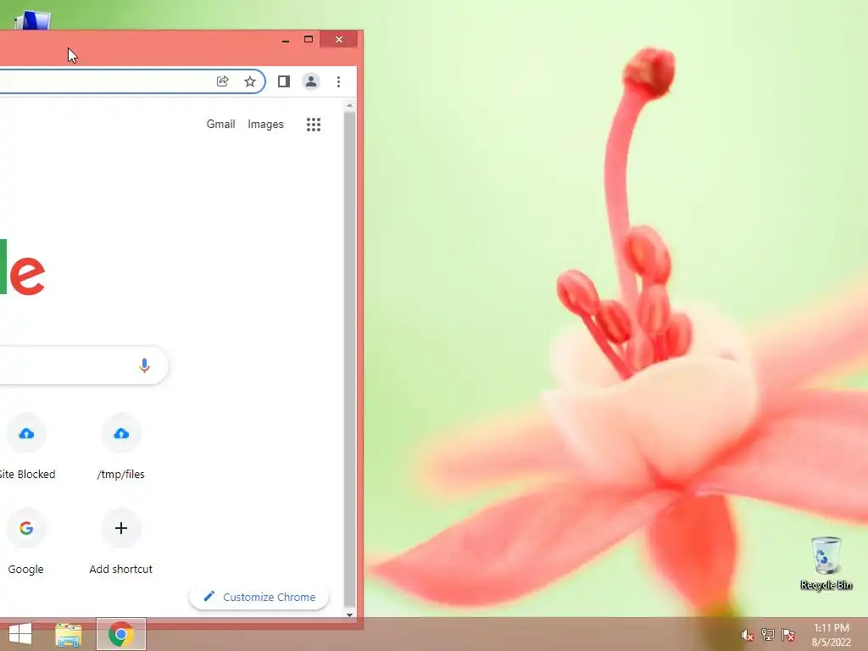Viewport: 868px width, 651px height.
Task: Click the desktop icon behind Chrome window
Action: pyautogui.click(x=33, y=21)
